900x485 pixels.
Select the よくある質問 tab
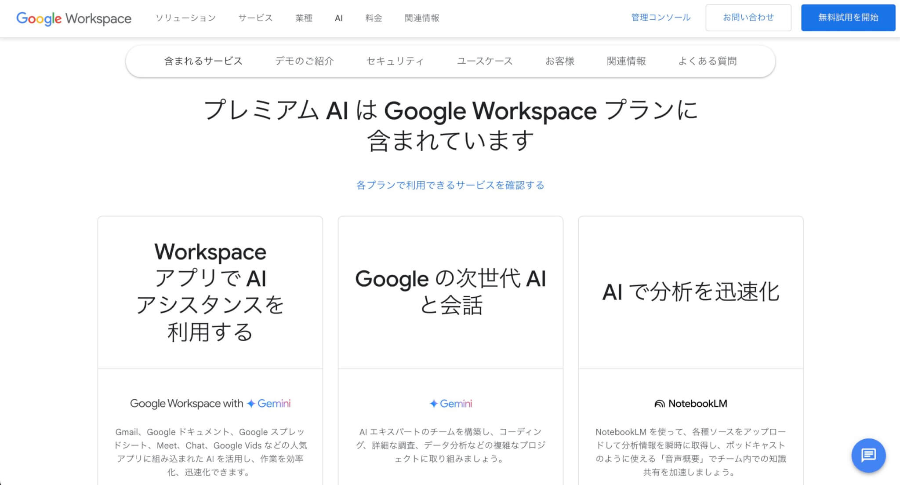(x=708, y=61)
